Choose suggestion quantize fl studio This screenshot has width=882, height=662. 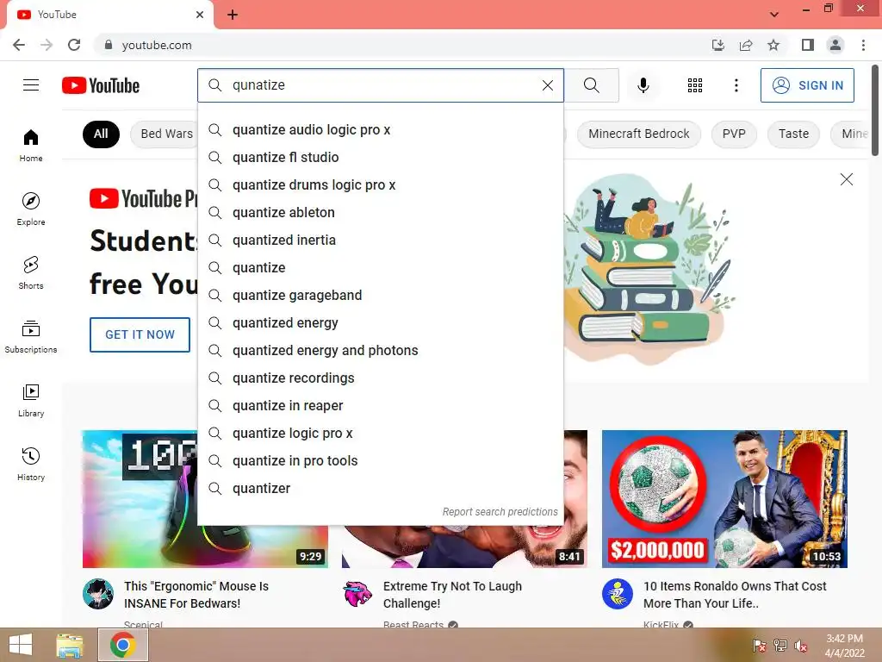(380, 158)
